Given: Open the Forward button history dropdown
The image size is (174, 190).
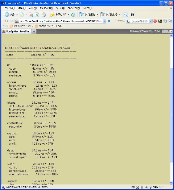Looking at the screenshot, I should pos(26,15).
